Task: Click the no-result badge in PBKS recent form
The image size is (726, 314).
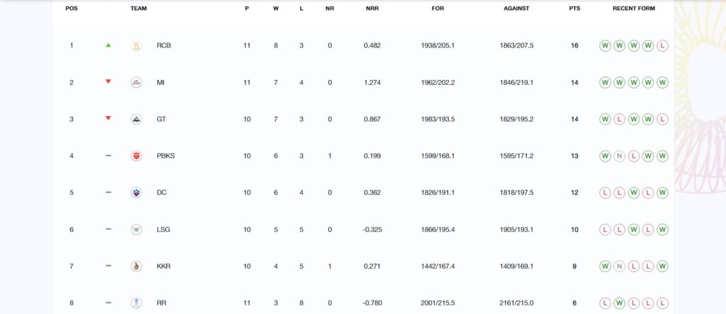Action: coord(619,156)
